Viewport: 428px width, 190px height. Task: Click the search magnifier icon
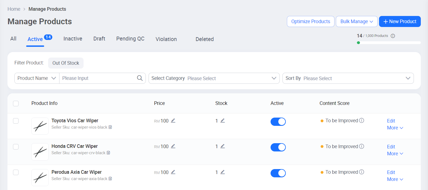pyautogui.click(x=140, y=78)
